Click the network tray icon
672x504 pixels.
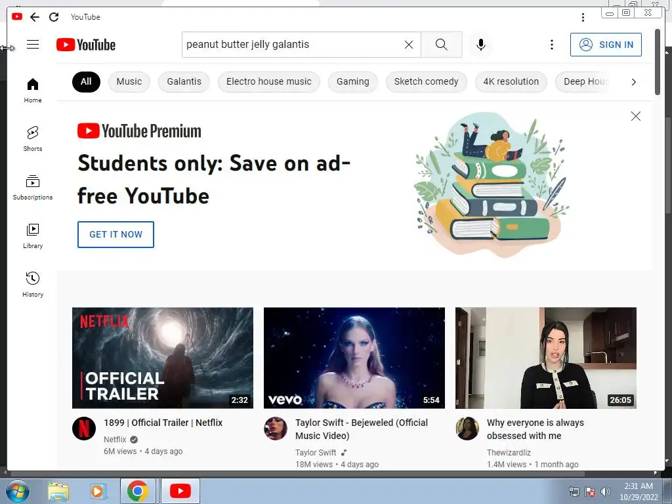(x=574, y=492)
